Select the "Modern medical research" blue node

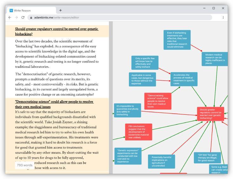[215, 59]
